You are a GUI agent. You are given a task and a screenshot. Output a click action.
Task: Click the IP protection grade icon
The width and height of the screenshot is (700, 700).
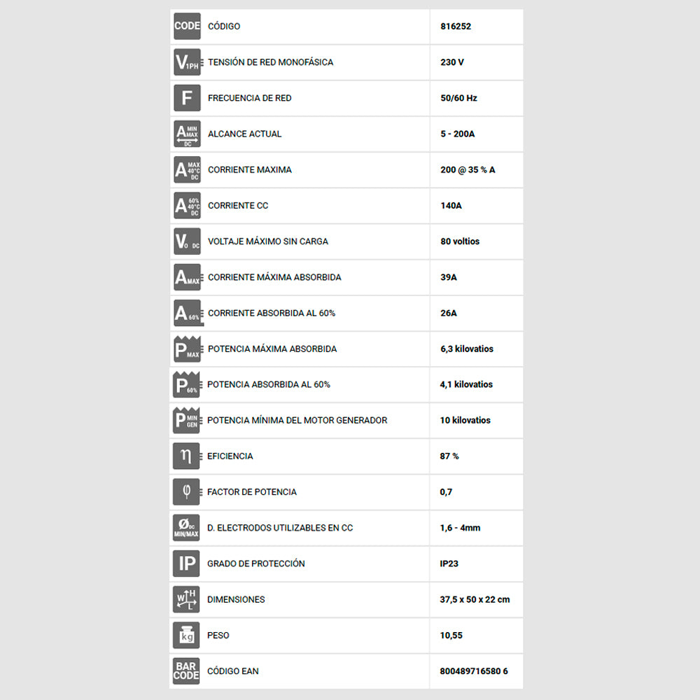tap(186, 563)
